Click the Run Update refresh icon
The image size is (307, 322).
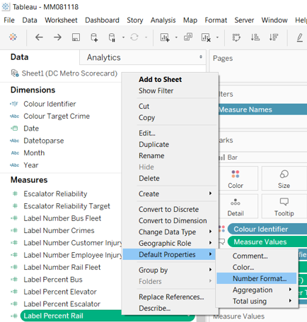click(134, 37)
